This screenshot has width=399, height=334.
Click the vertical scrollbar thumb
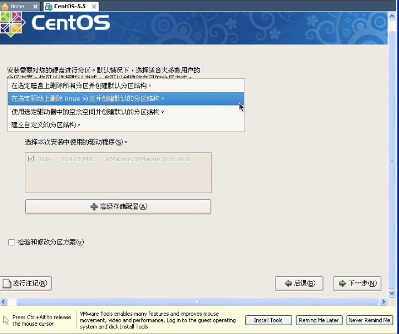[x=392, y=160]
